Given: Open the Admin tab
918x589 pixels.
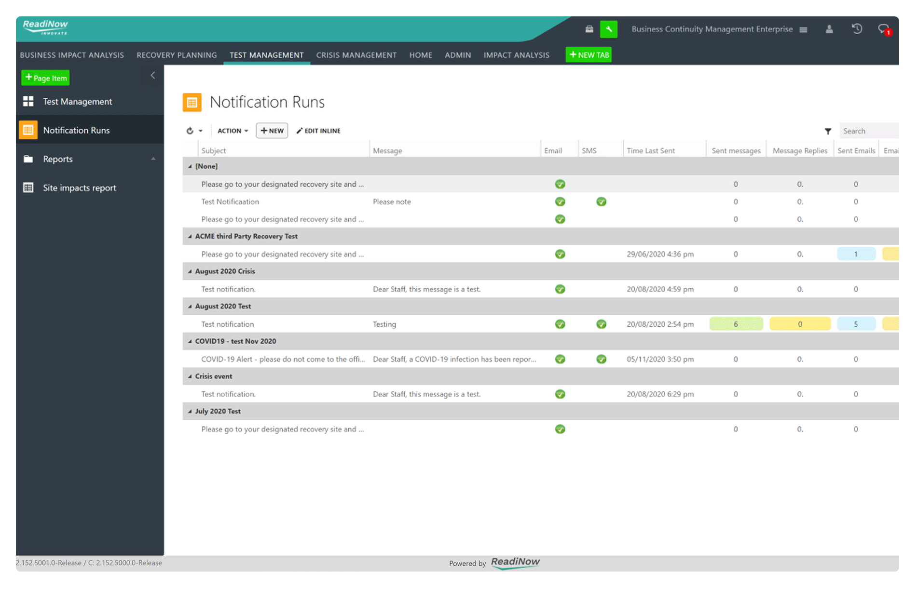Looking at the screenshot, I should click(458, 55).
